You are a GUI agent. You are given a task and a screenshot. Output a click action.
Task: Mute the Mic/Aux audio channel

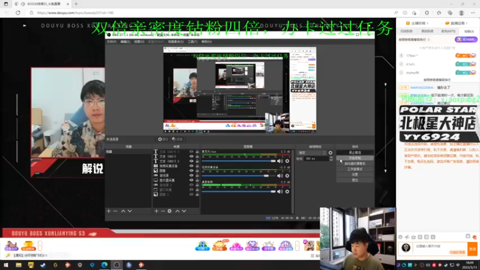pyautogui.click(x=280, y=161)
